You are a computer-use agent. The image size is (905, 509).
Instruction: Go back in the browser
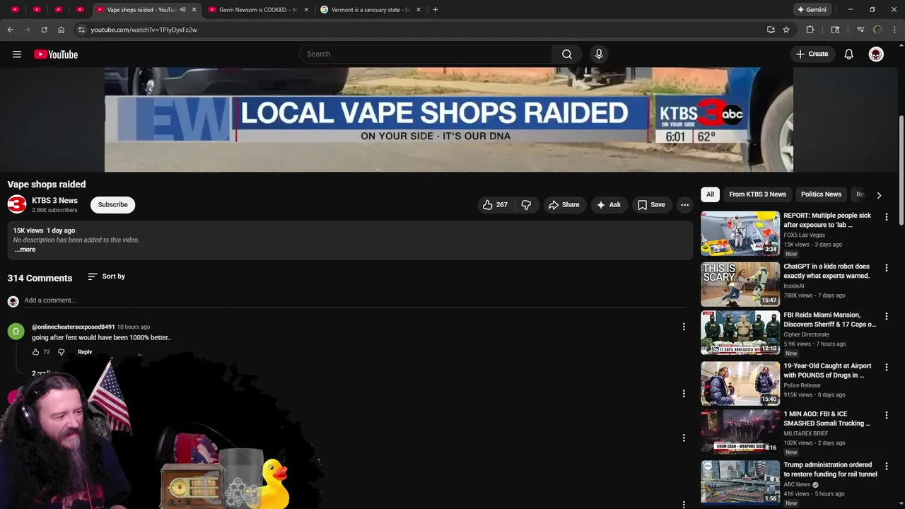pos(10,30)
